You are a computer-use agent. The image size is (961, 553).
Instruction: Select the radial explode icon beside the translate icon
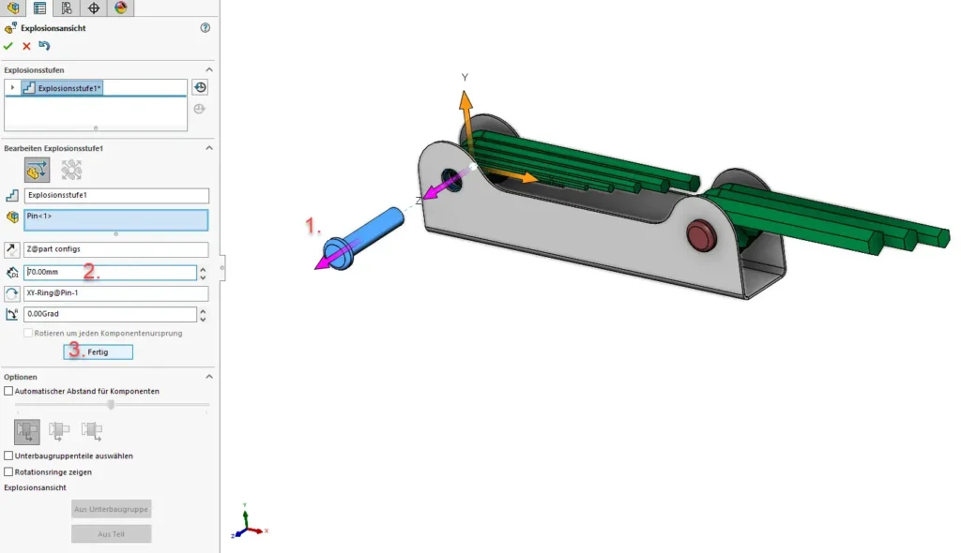tap(71, 169)
